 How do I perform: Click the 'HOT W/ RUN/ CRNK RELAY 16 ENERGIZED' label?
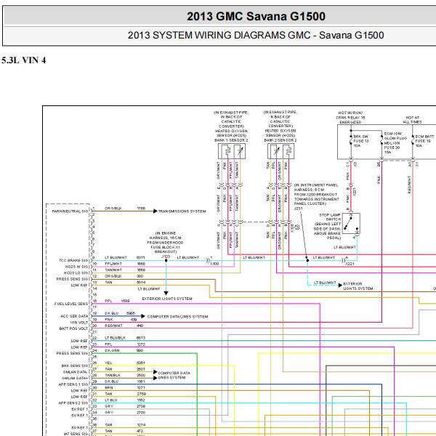(350, 118)
